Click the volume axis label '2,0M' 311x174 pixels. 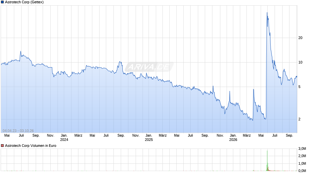(302, 156)
